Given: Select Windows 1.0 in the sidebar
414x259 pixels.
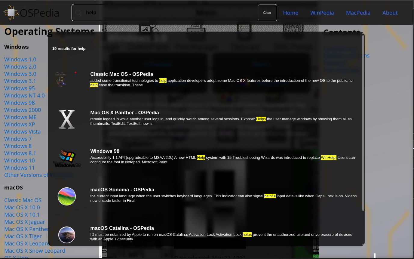Looking at the screenshot, I should (x=20, y=60).
